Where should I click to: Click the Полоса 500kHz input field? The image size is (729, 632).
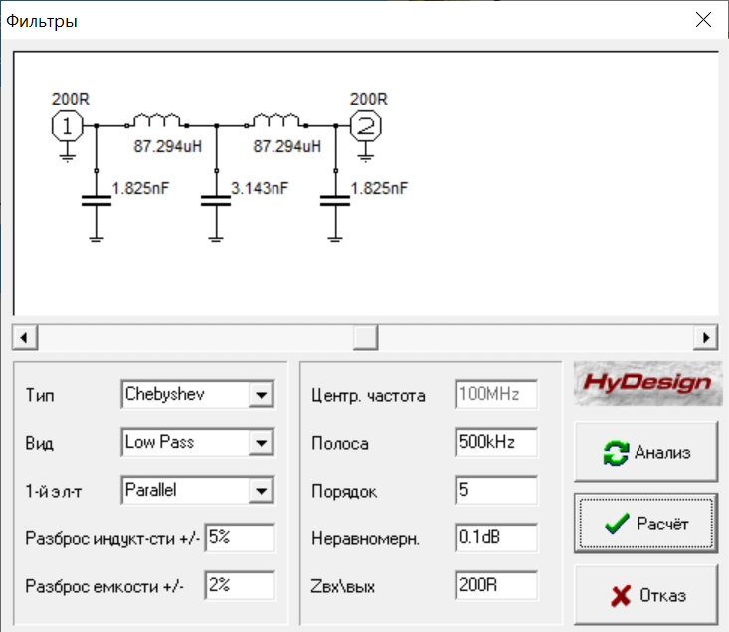(495, 442)
